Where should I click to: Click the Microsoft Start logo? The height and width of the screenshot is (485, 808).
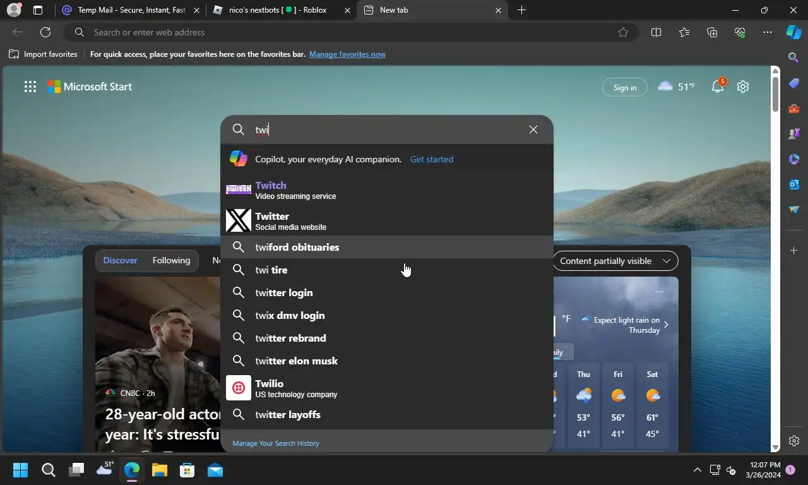coord(90,87)
